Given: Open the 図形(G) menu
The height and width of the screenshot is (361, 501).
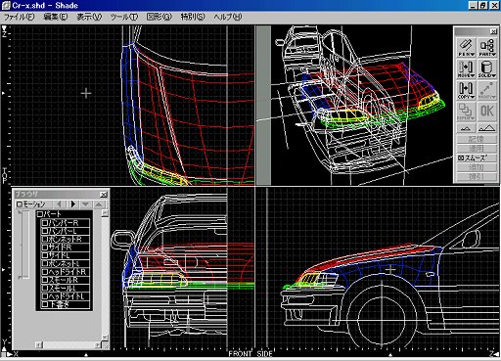Looking at the screenshot, I should [x=159, y=17].
